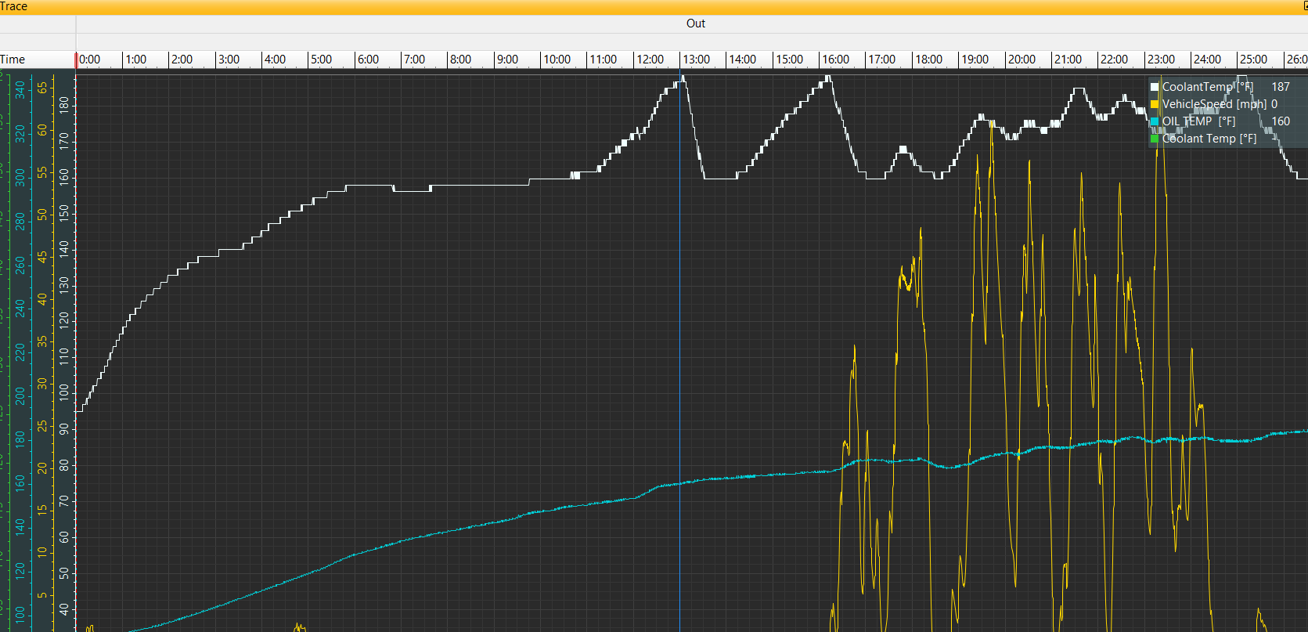Jump to the 16:00 timeline mark
1308x632 pixels.
click(x=835, y=60)
